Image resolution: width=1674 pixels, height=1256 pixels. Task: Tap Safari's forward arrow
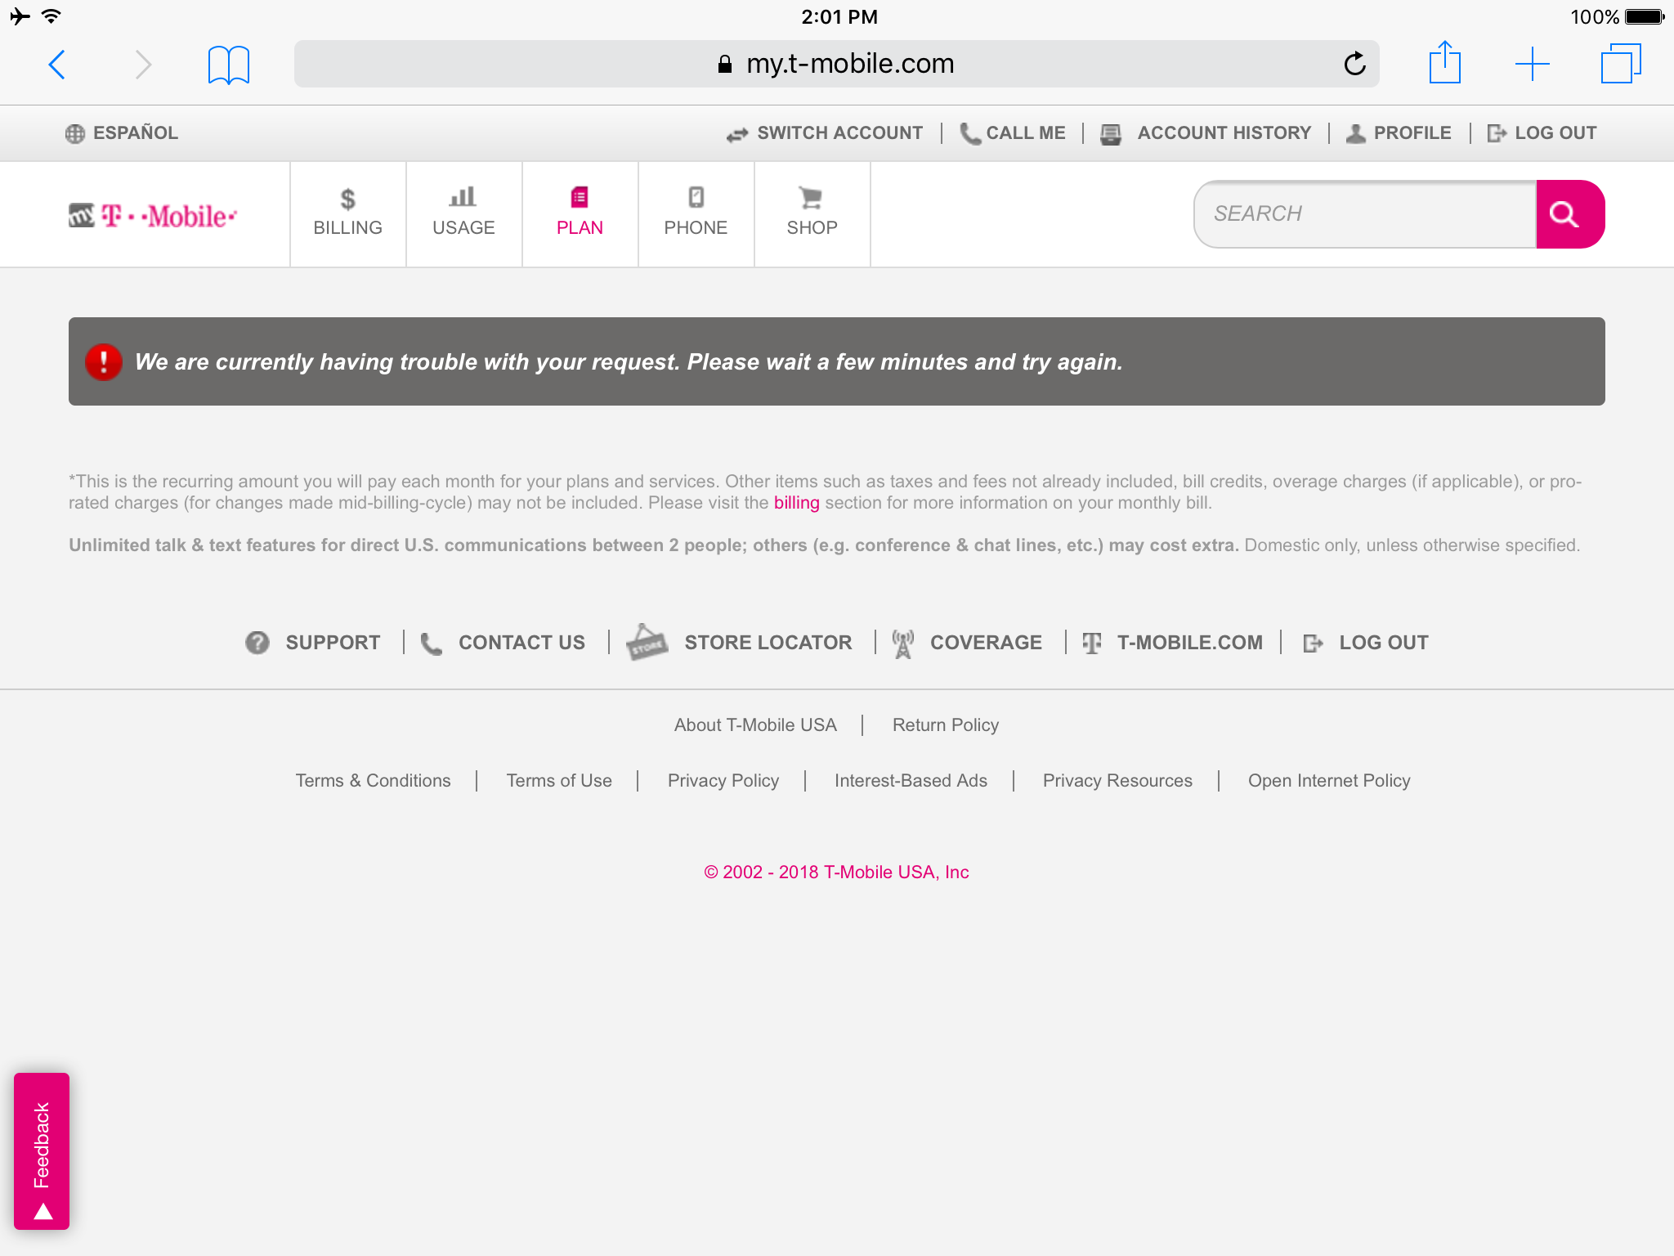(x=143, y=65)
